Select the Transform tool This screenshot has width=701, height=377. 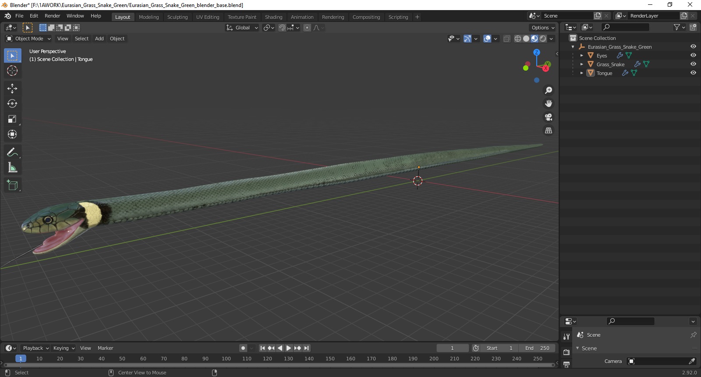pyautogui.click(x=12, y=134)
